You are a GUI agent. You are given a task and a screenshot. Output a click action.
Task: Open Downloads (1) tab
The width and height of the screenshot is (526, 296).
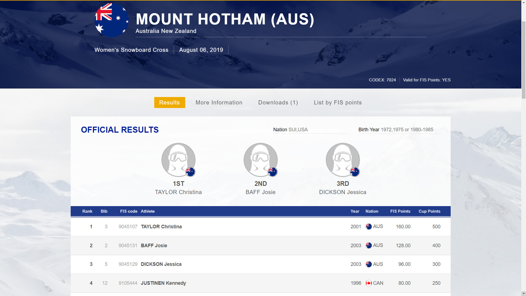pos(278,103)
